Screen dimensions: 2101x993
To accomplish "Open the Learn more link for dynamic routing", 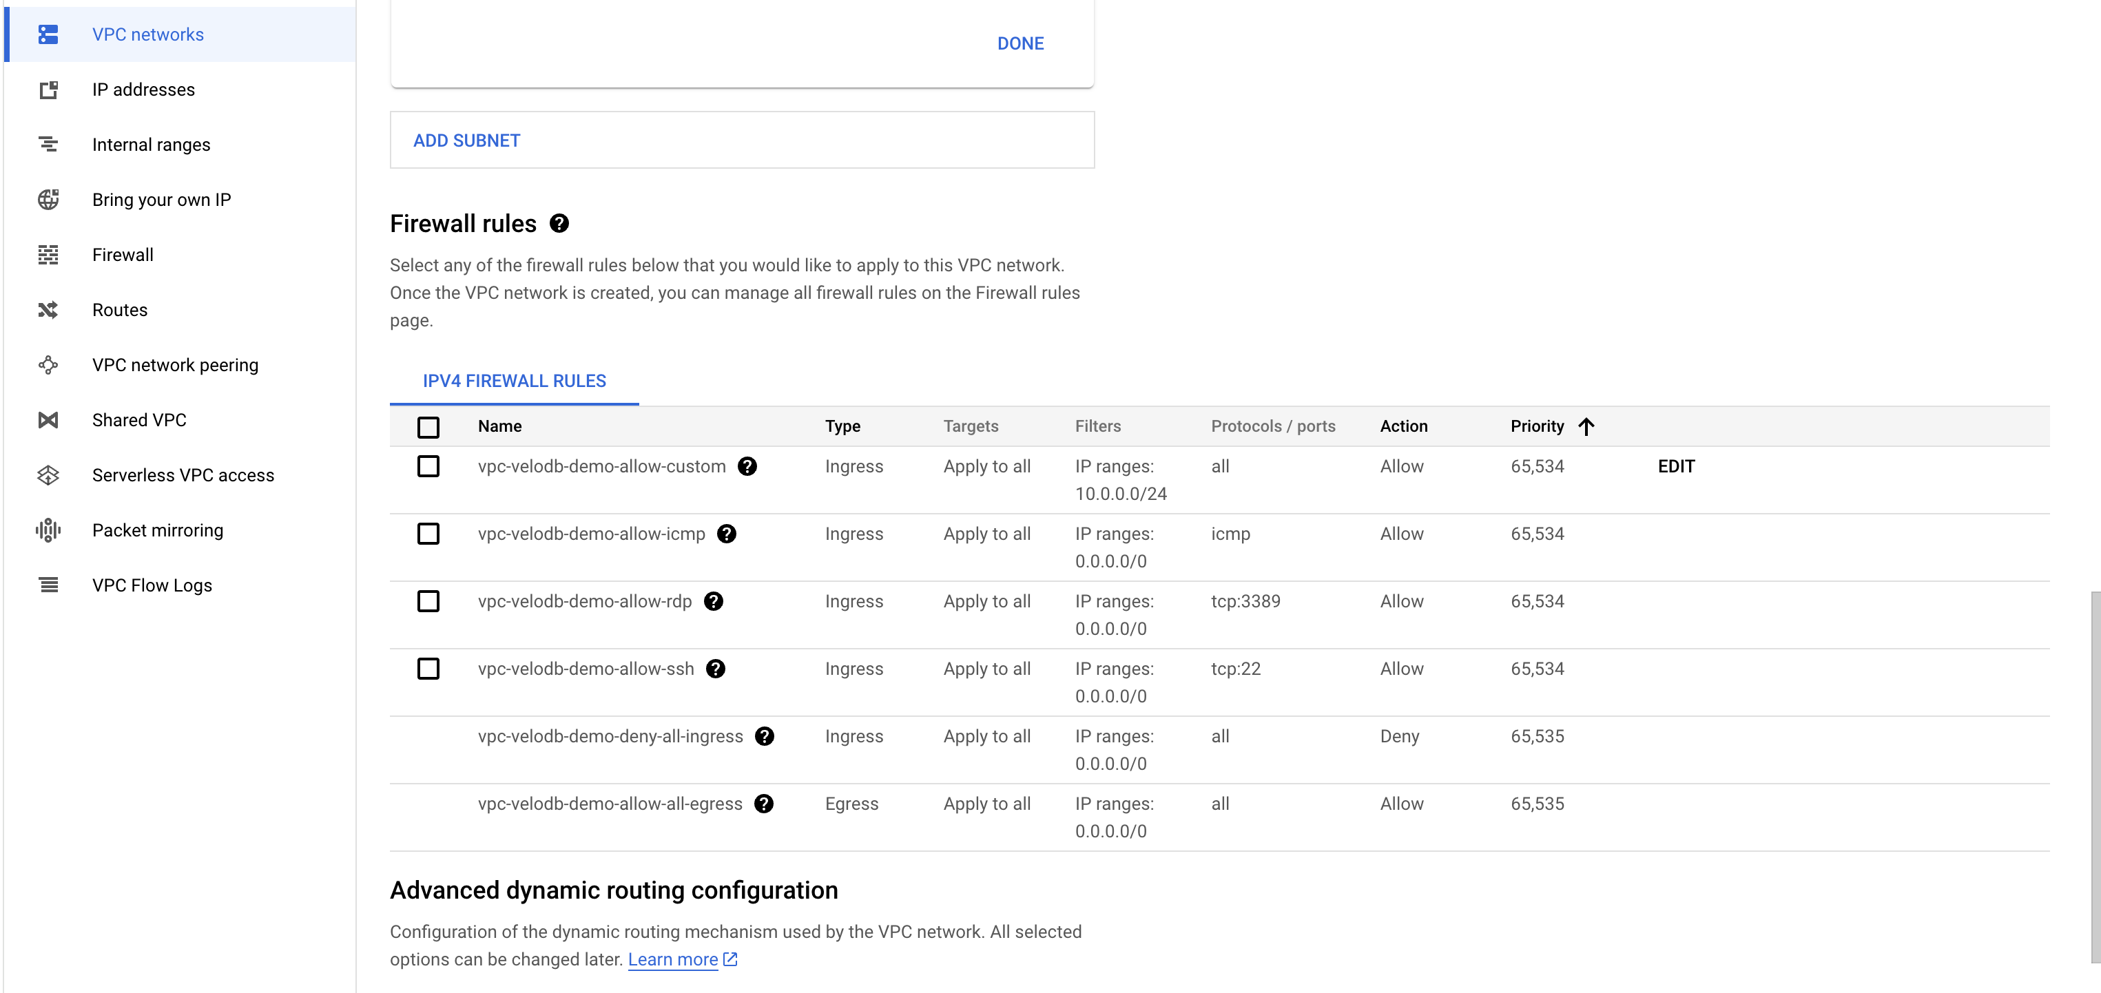I will click(673, 959).
